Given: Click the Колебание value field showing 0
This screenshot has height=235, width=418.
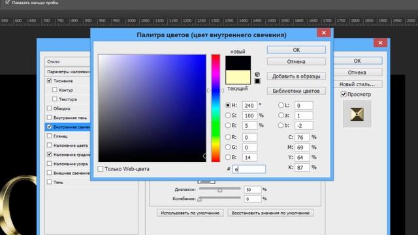Looking at the screenshot, I should [253, 199].
